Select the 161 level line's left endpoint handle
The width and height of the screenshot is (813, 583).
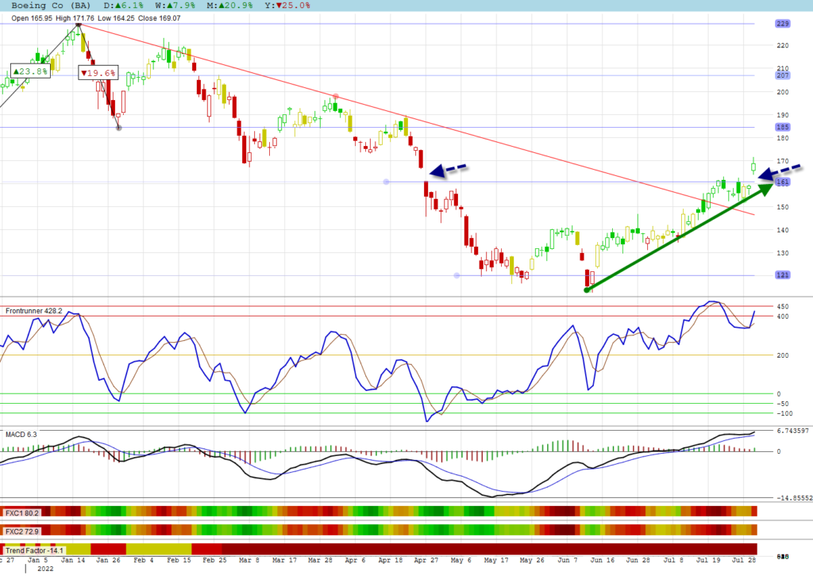click(386, 182)
